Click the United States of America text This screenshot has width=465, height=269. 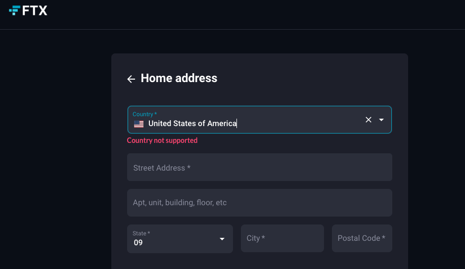pyautogui.click(x=192, y=124)
